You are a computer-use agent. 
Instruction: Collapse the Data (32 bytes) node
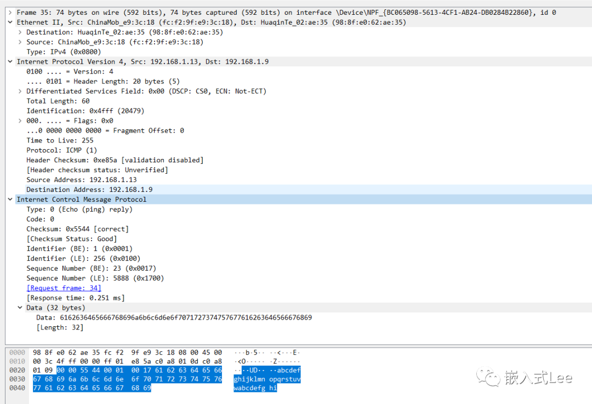(x=20, y=308)
